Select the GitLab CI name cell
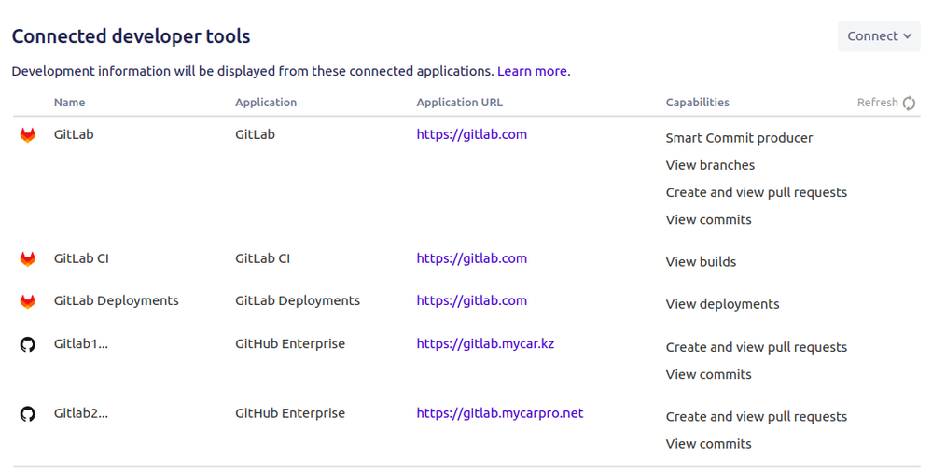932x473 pixels. click(81, 258)
